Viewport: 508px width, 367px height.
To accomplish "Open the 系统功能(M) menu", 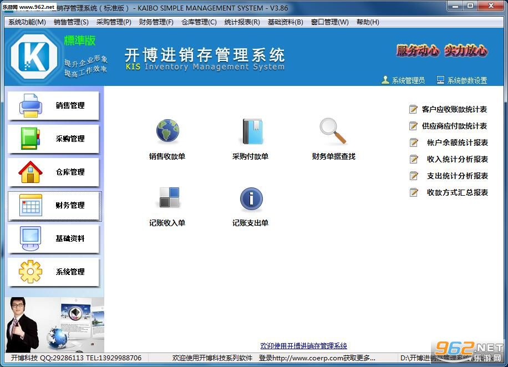I will [27, 22].
